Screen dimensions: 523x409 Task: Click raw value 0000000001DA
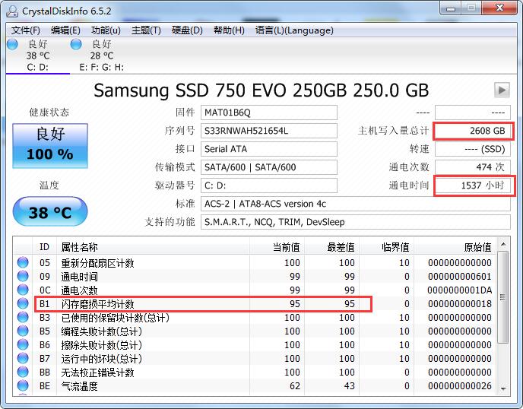pos(460,290)
